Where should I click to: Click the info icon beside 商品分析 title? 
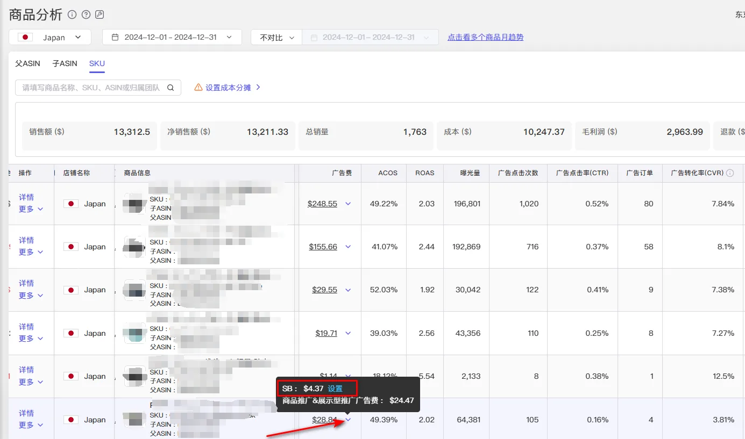pyautogui.click(x=72, y=15)
